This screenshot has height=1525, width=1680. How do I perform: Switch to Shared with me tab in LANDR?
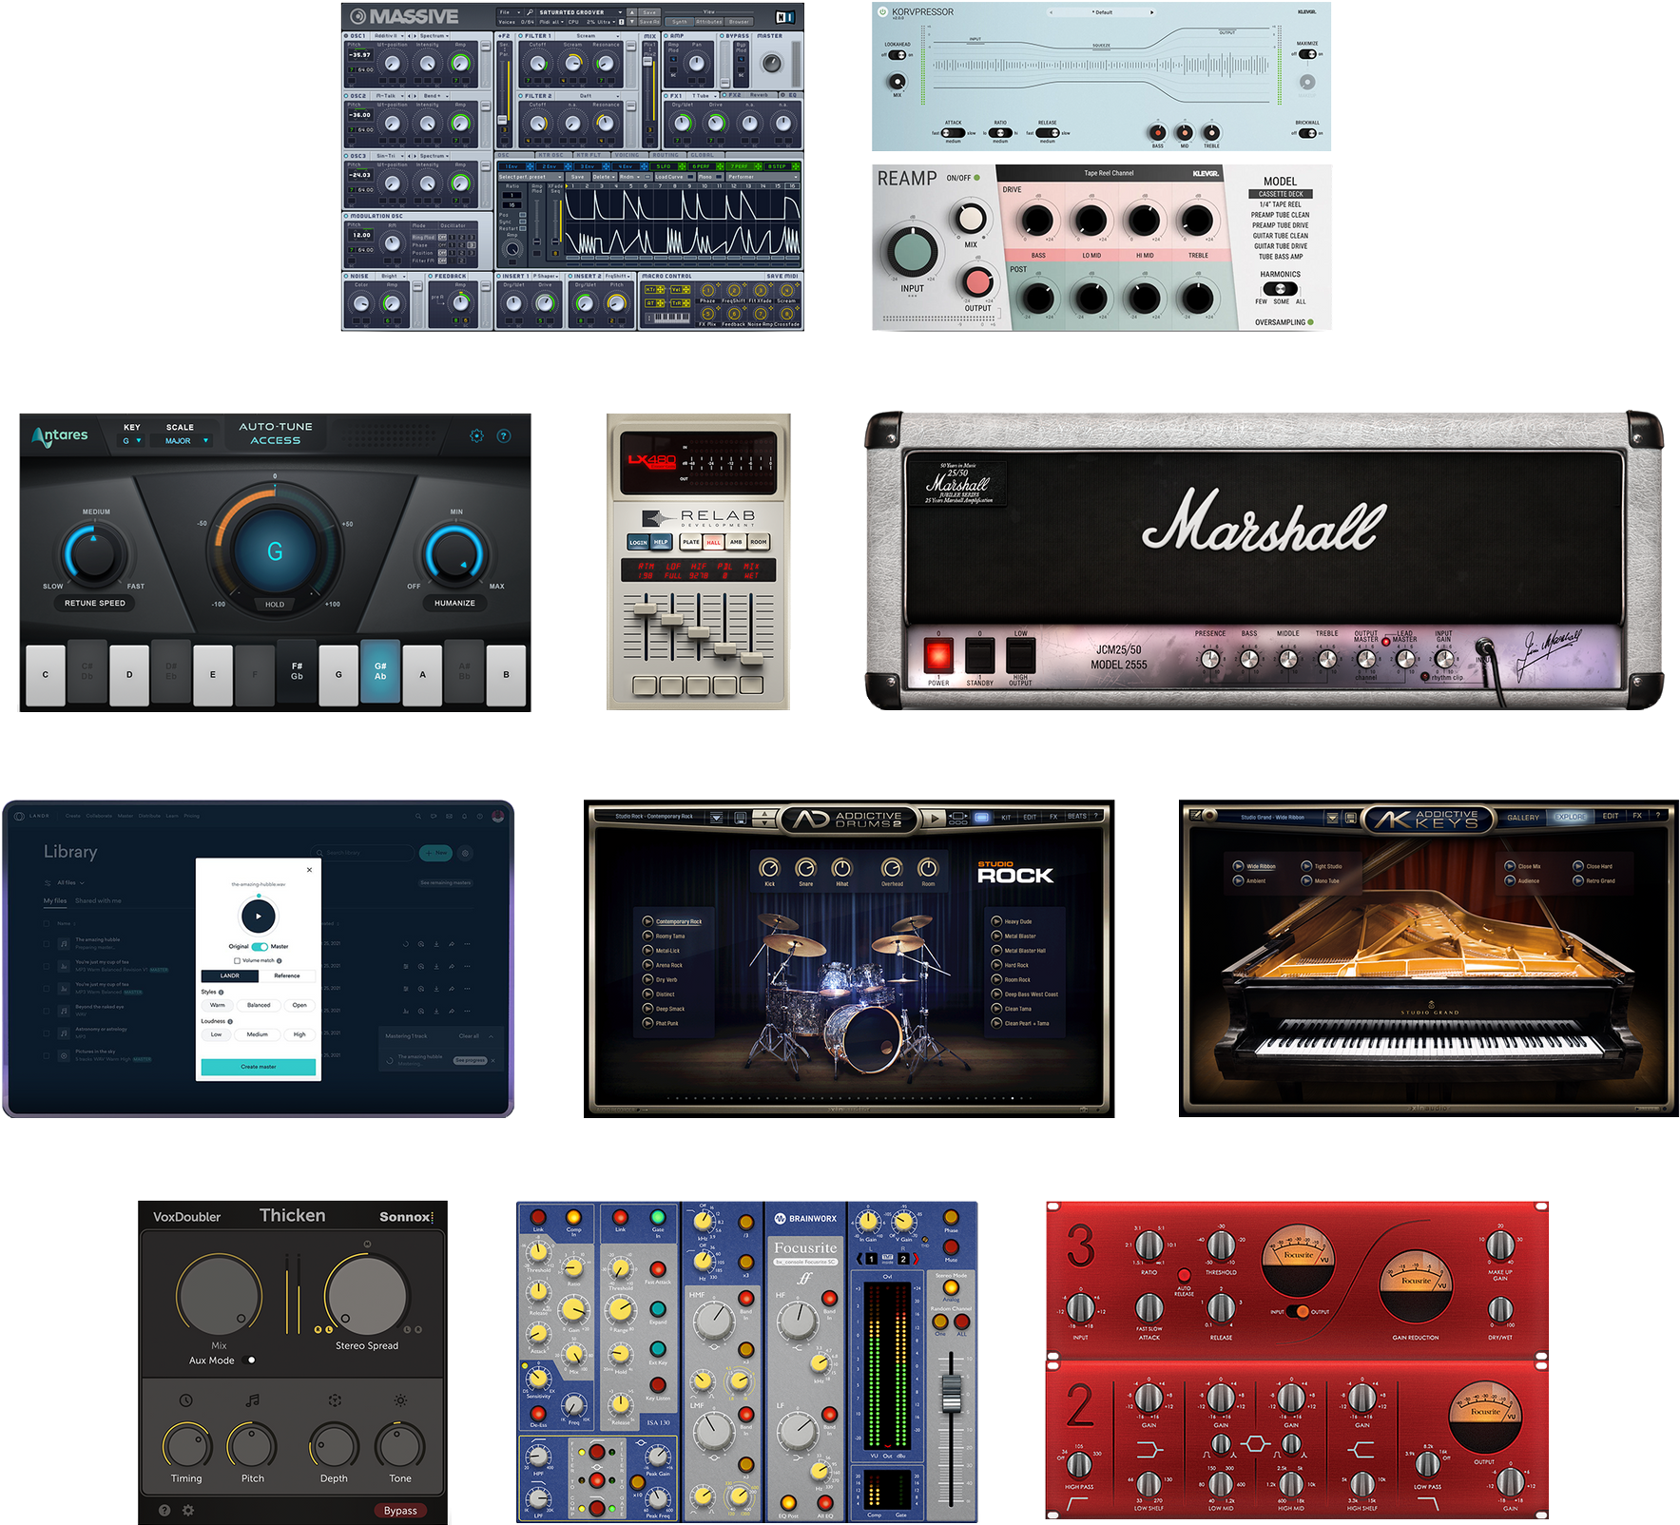pos(99,900)
